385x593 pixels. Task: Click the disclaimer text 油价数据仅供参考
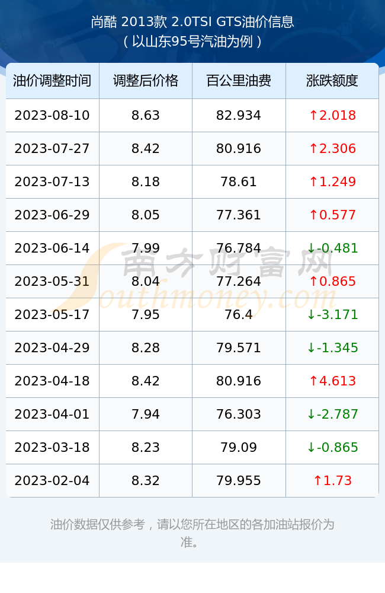click(98, 525)
